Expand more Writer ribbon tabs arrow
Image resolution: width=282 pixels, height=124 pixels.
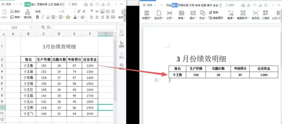pos(221,5)
